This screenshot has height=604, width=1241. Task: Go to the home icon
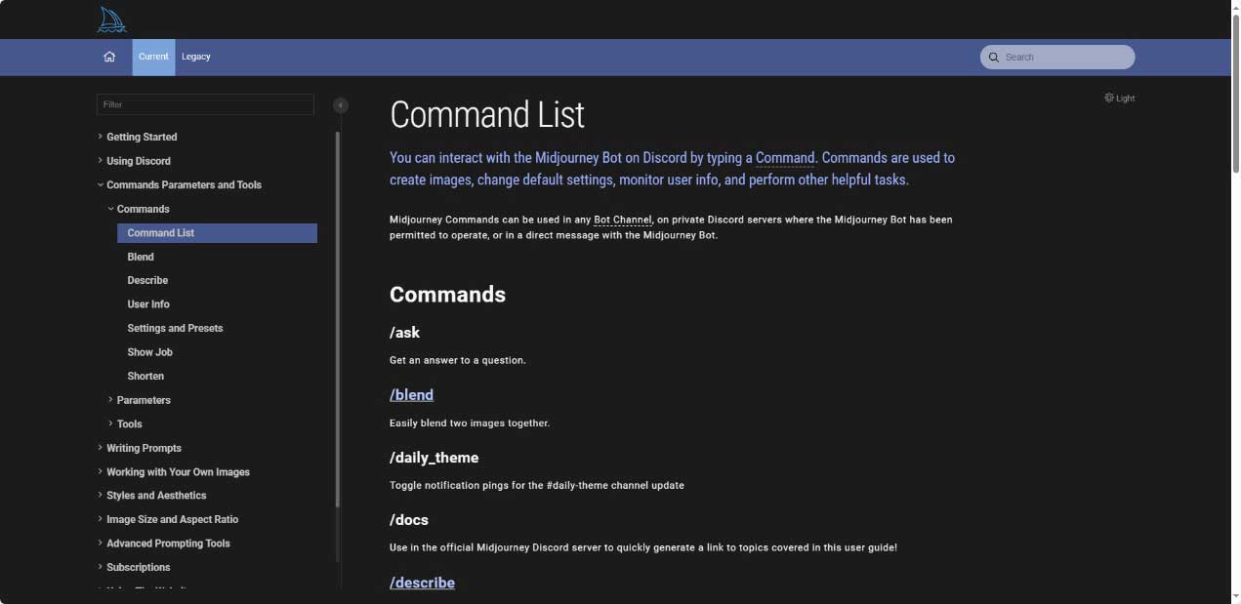coord(109,57)
